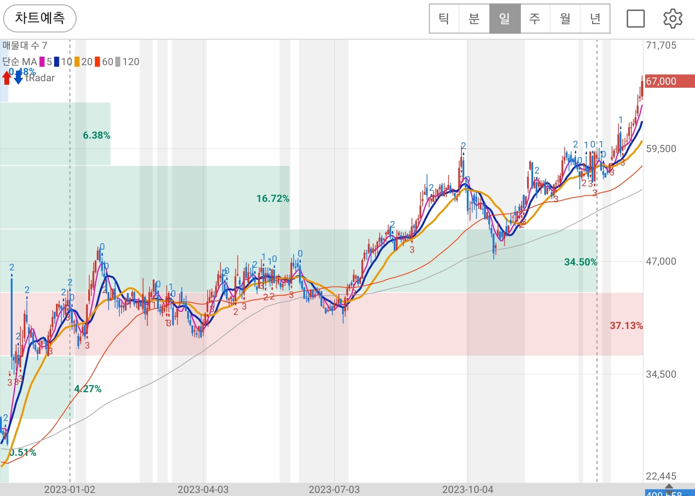
Task: Click the square fullscreen chart icon
Action: [x=636, y=19]
